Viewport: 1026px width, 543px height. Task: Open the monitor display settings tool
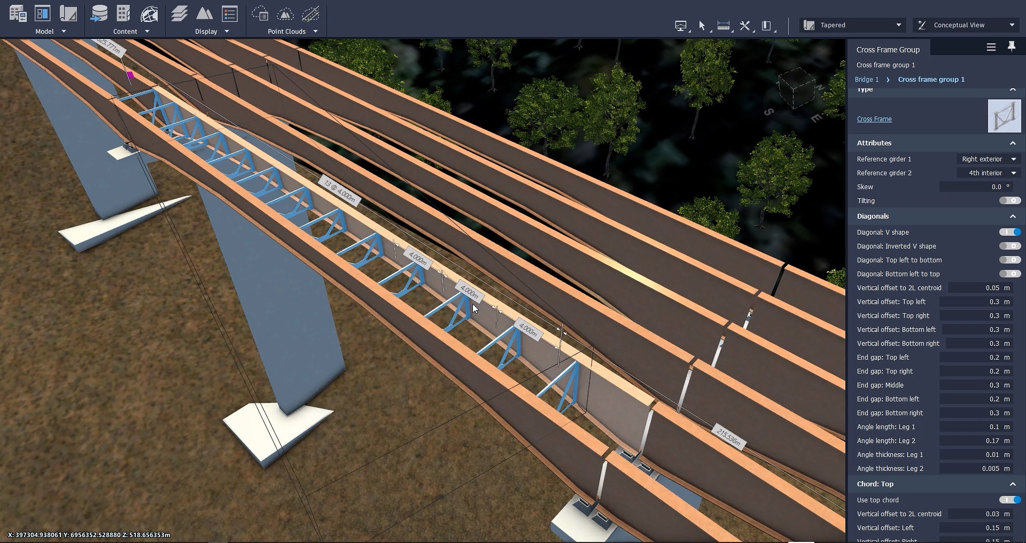(x=681, y=26)
